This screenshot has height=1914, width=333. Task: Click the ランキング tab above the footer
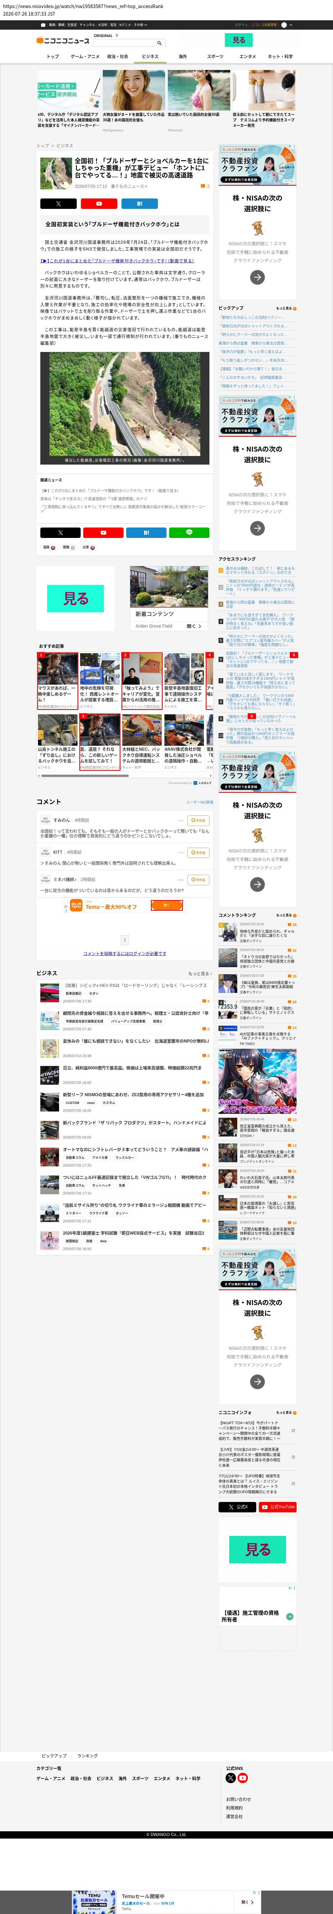click(88, 1756)
